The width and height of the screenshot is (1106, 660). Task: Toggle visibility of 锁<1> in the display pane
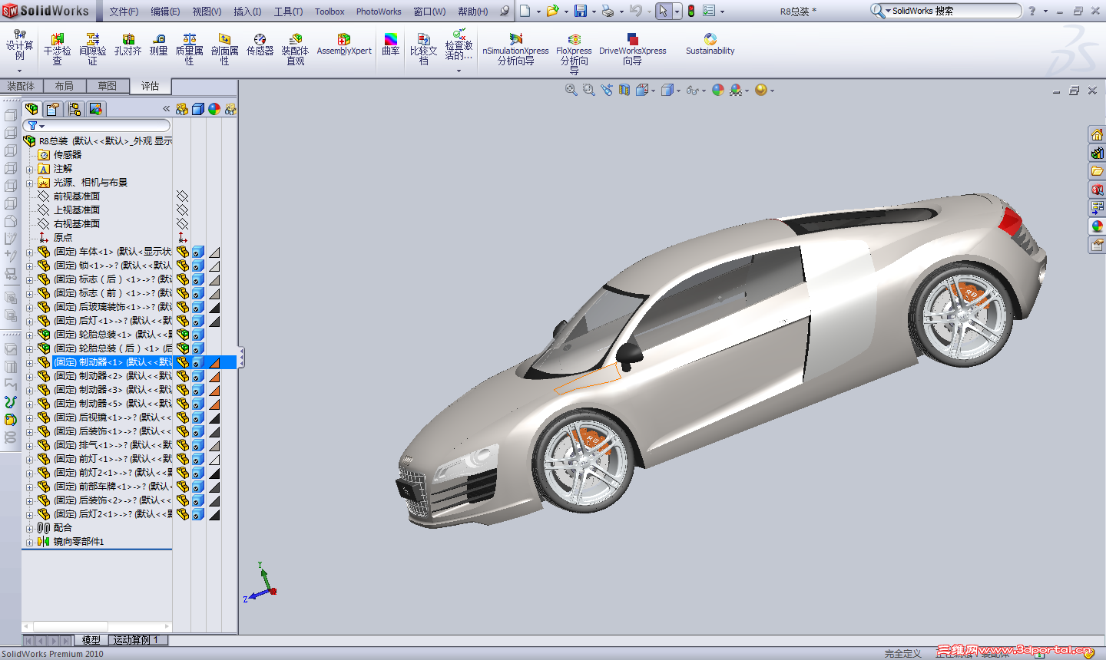(x=182, y=266)
